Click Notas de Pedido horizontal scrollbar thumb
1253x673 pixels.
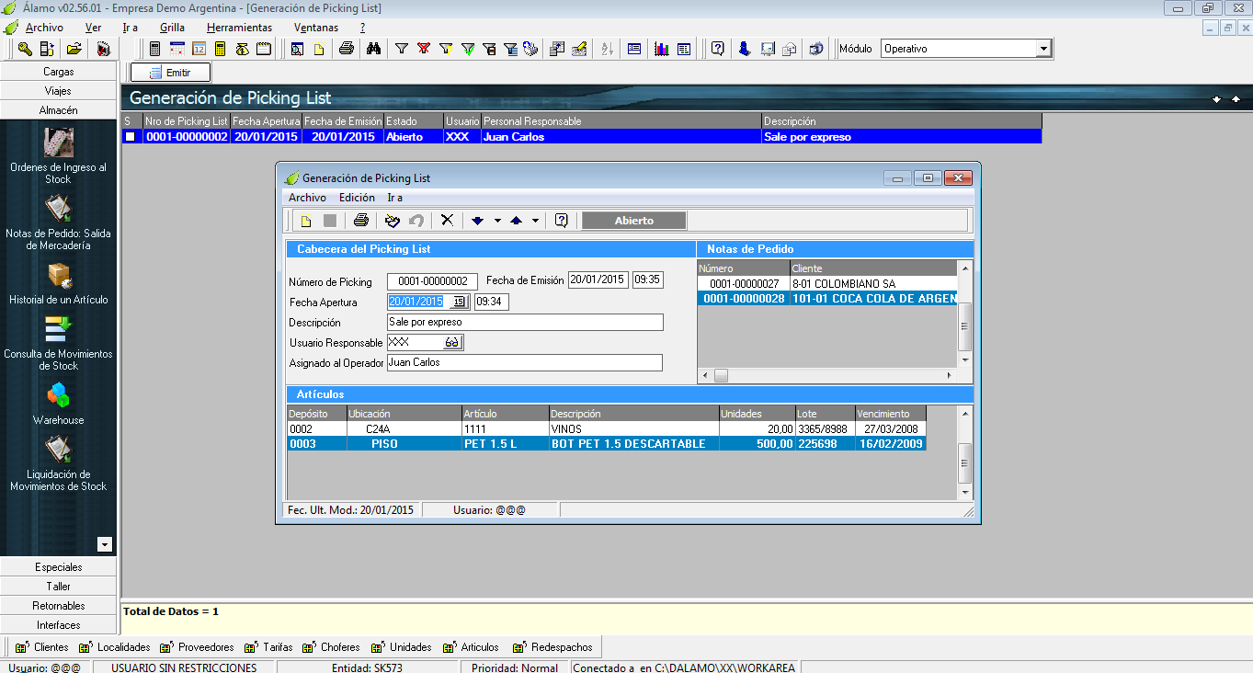point(722,375)
